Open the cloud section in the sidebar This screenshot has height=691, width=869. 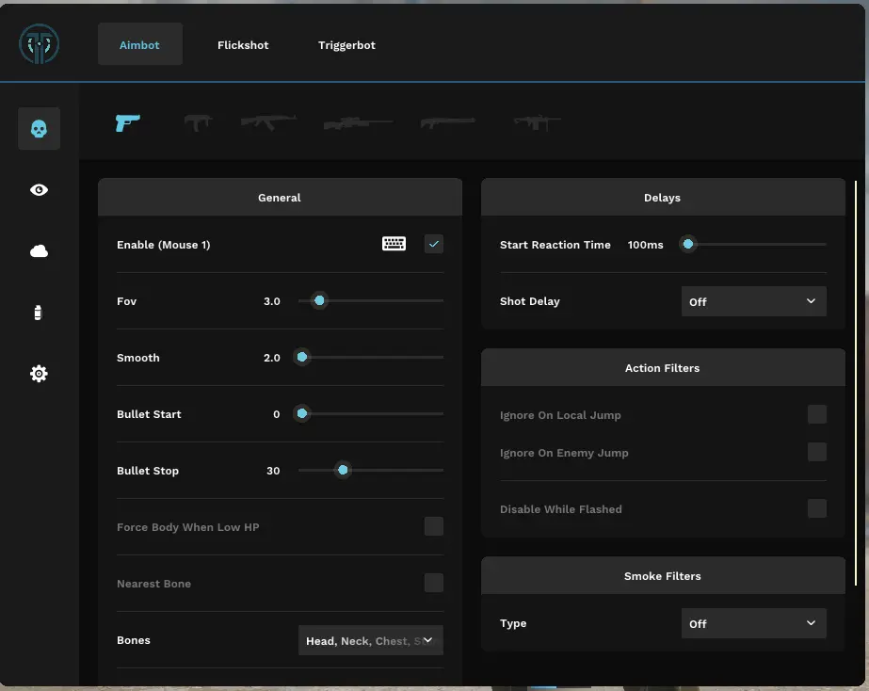pyautogui.click(x=39, y=251)
